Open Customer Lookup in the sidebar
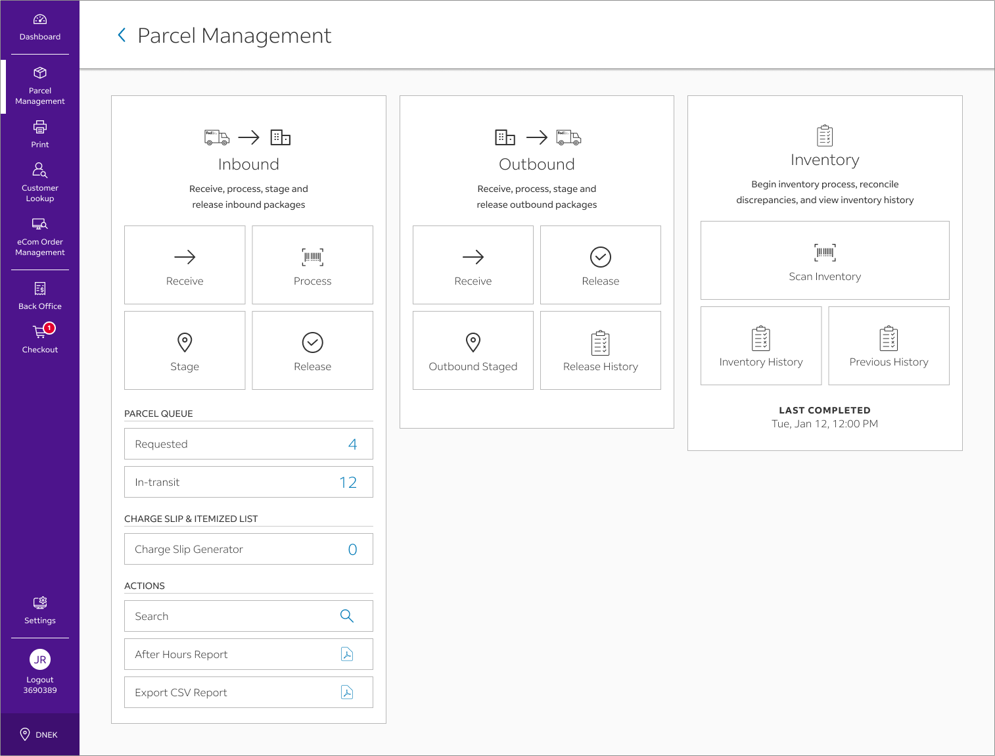This screenshot has height=756, width=995. [x=40, y=182]
